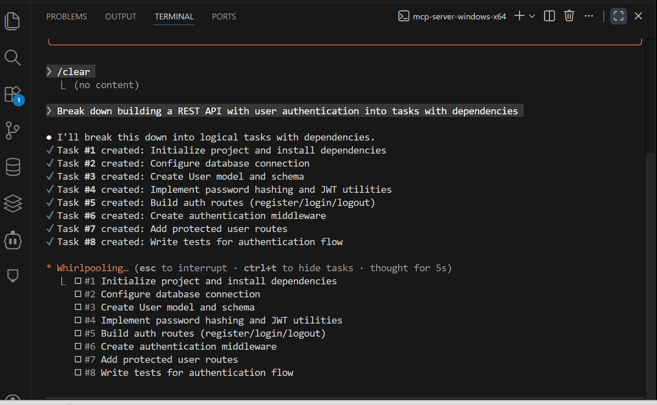The image size is (657, 405).
Task: Open the new terminal launch profile dropdown
Action: [x=532, y=16]
